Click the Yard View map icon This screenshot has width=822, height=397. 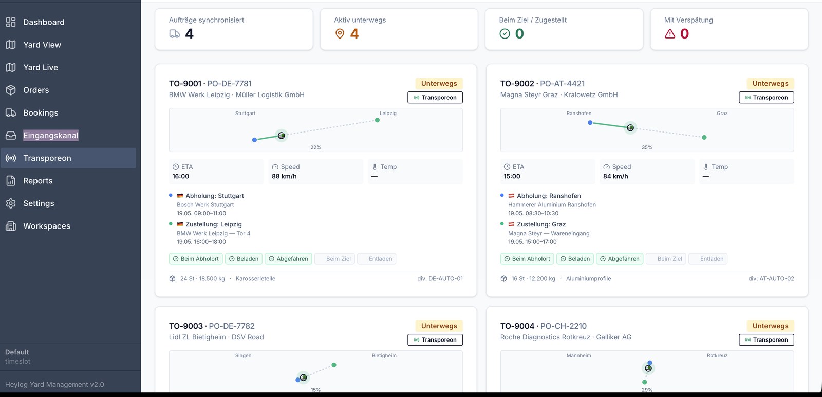11,45
